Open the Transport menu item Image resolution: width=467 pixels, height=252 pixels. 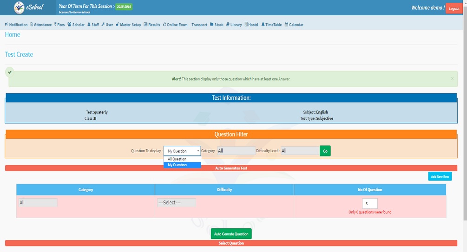199,25
